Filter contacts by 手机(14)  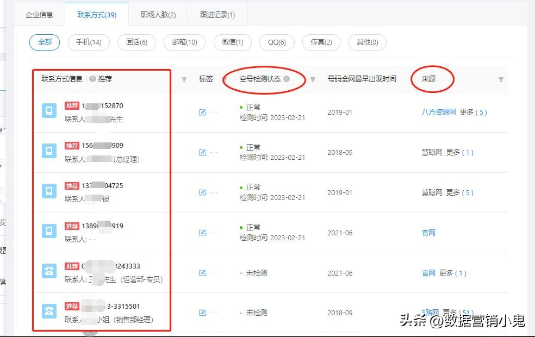89,42
